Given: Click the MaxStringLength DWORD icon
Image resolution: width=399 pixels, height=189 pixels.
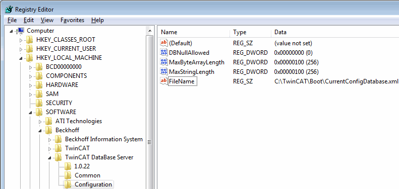Looking at the screenshot, I should click(x=164, y=72).
